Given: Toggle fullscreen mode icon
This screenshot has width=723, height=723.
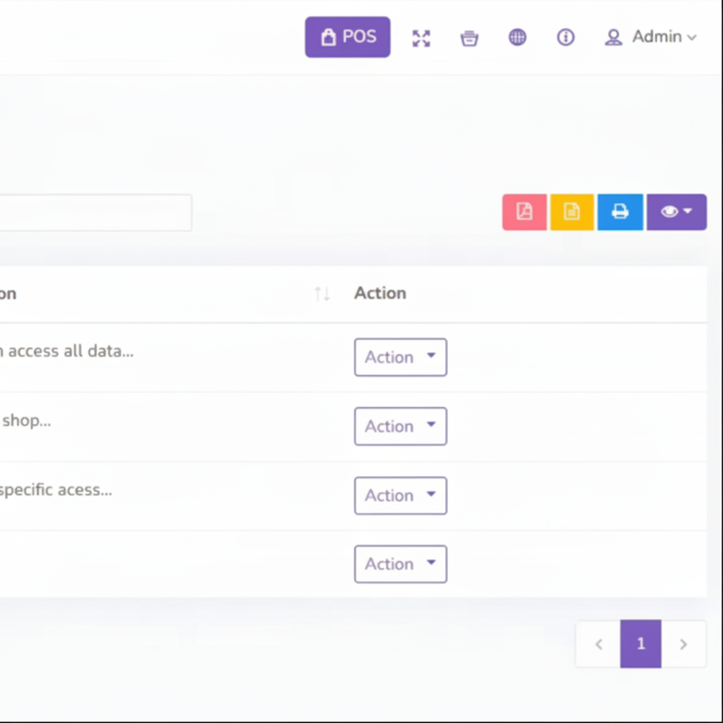Looking at the screenshot, I should click(x=421, y=38).
